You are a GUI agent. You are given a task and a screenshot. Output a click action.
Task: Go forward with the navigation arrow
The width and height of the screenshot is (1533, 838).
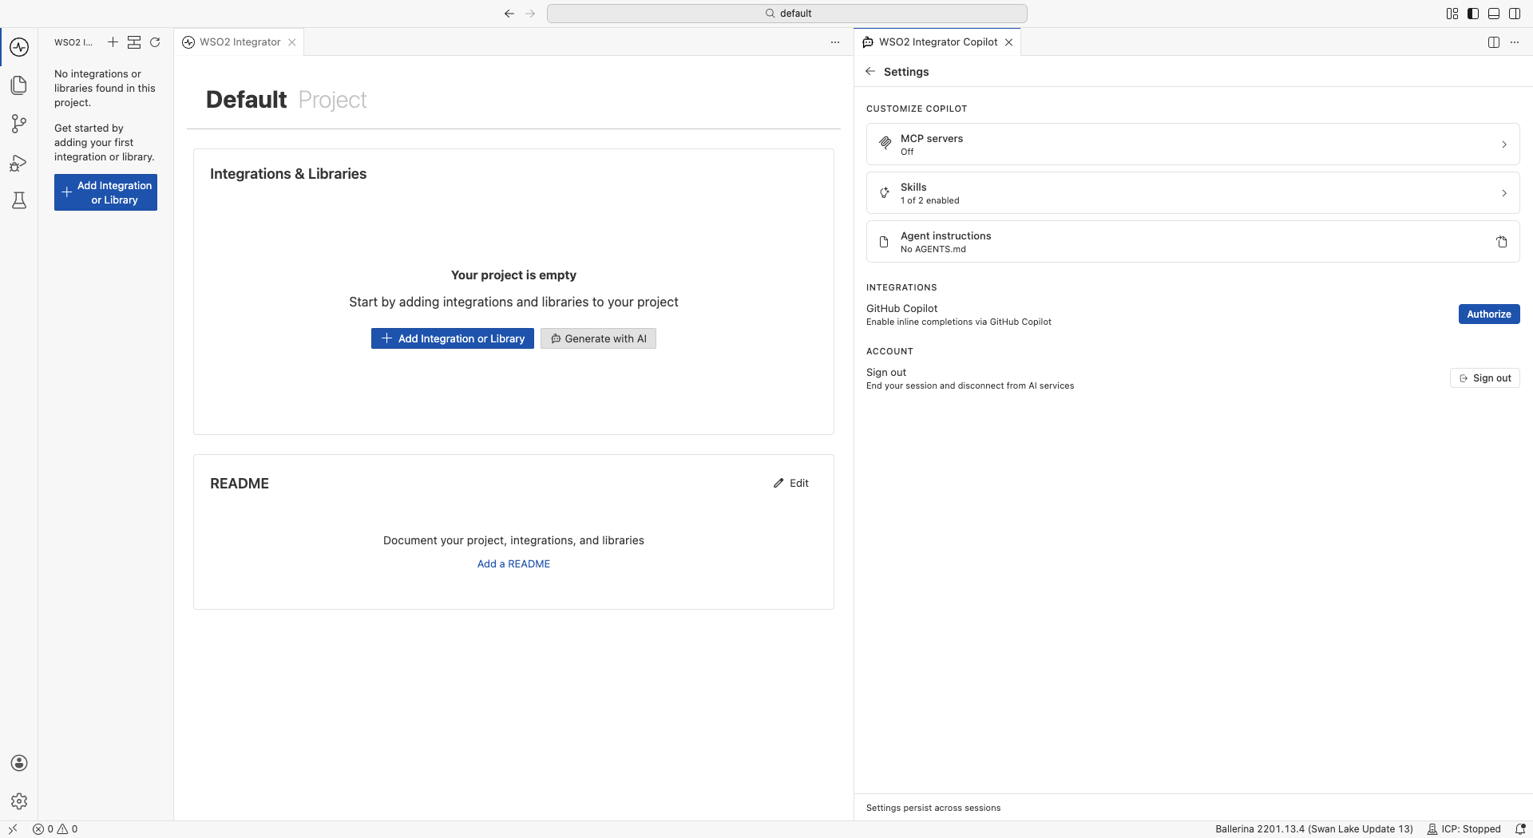point(530,14)
